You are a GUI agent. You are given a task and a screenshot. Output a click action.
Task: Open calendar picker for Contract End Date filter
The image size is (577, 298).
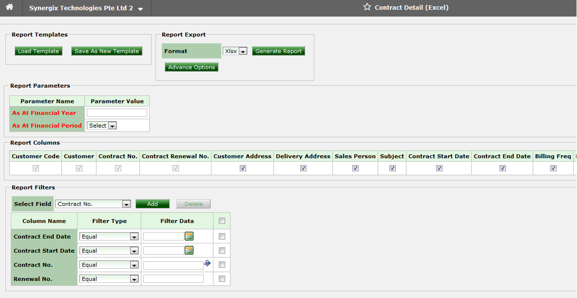(x=189, y=236)
